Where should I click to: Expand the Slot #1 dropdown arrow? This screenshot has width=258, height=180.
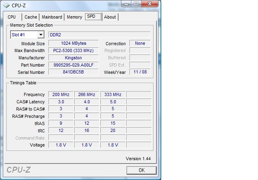click(x=41, y=35)
